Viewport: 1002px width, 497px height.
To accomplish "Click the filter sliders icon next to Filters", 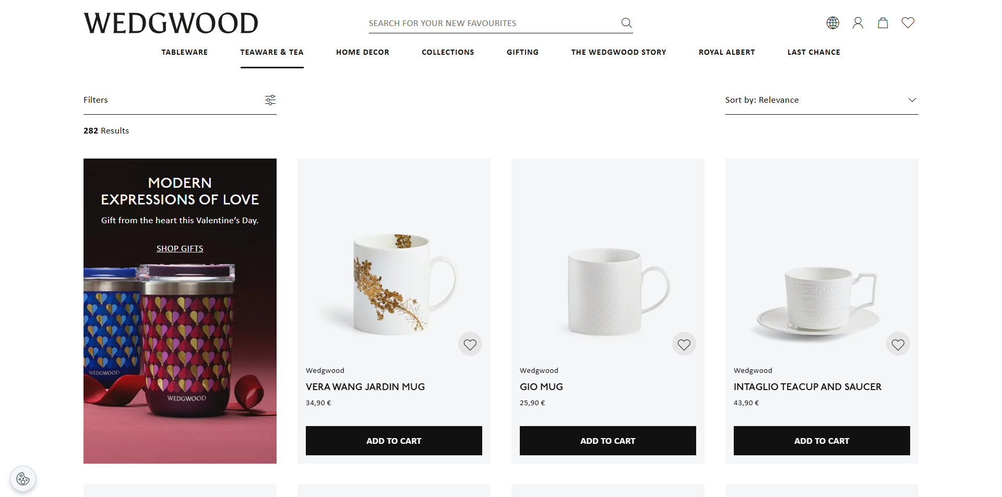I will point(270,100).
